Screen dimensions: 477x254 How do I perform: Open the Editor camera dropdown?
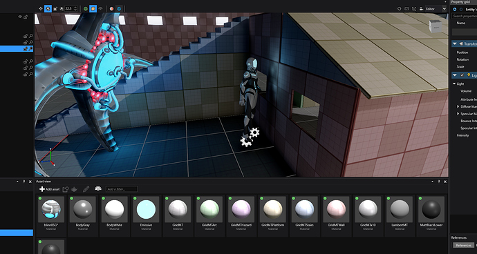tap(436, 9)
